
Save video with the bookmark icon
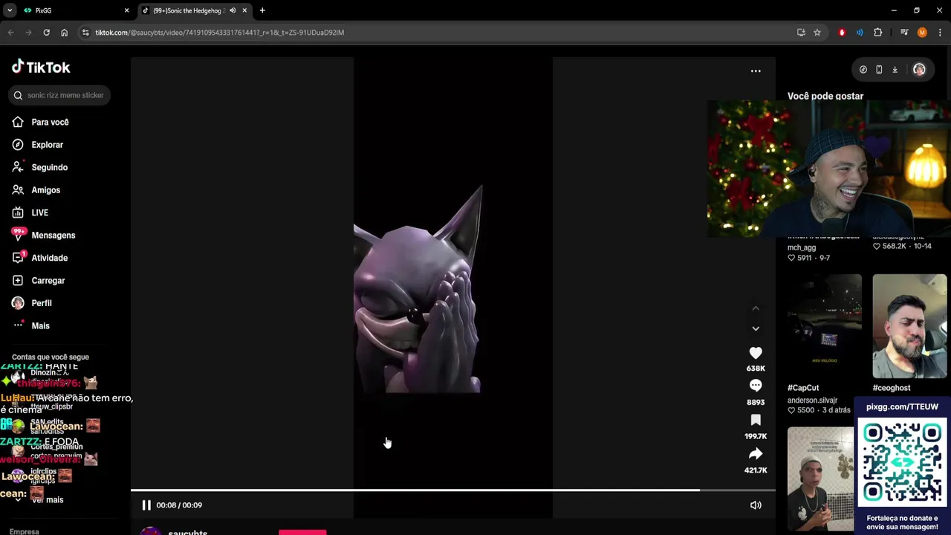(756, 420)
